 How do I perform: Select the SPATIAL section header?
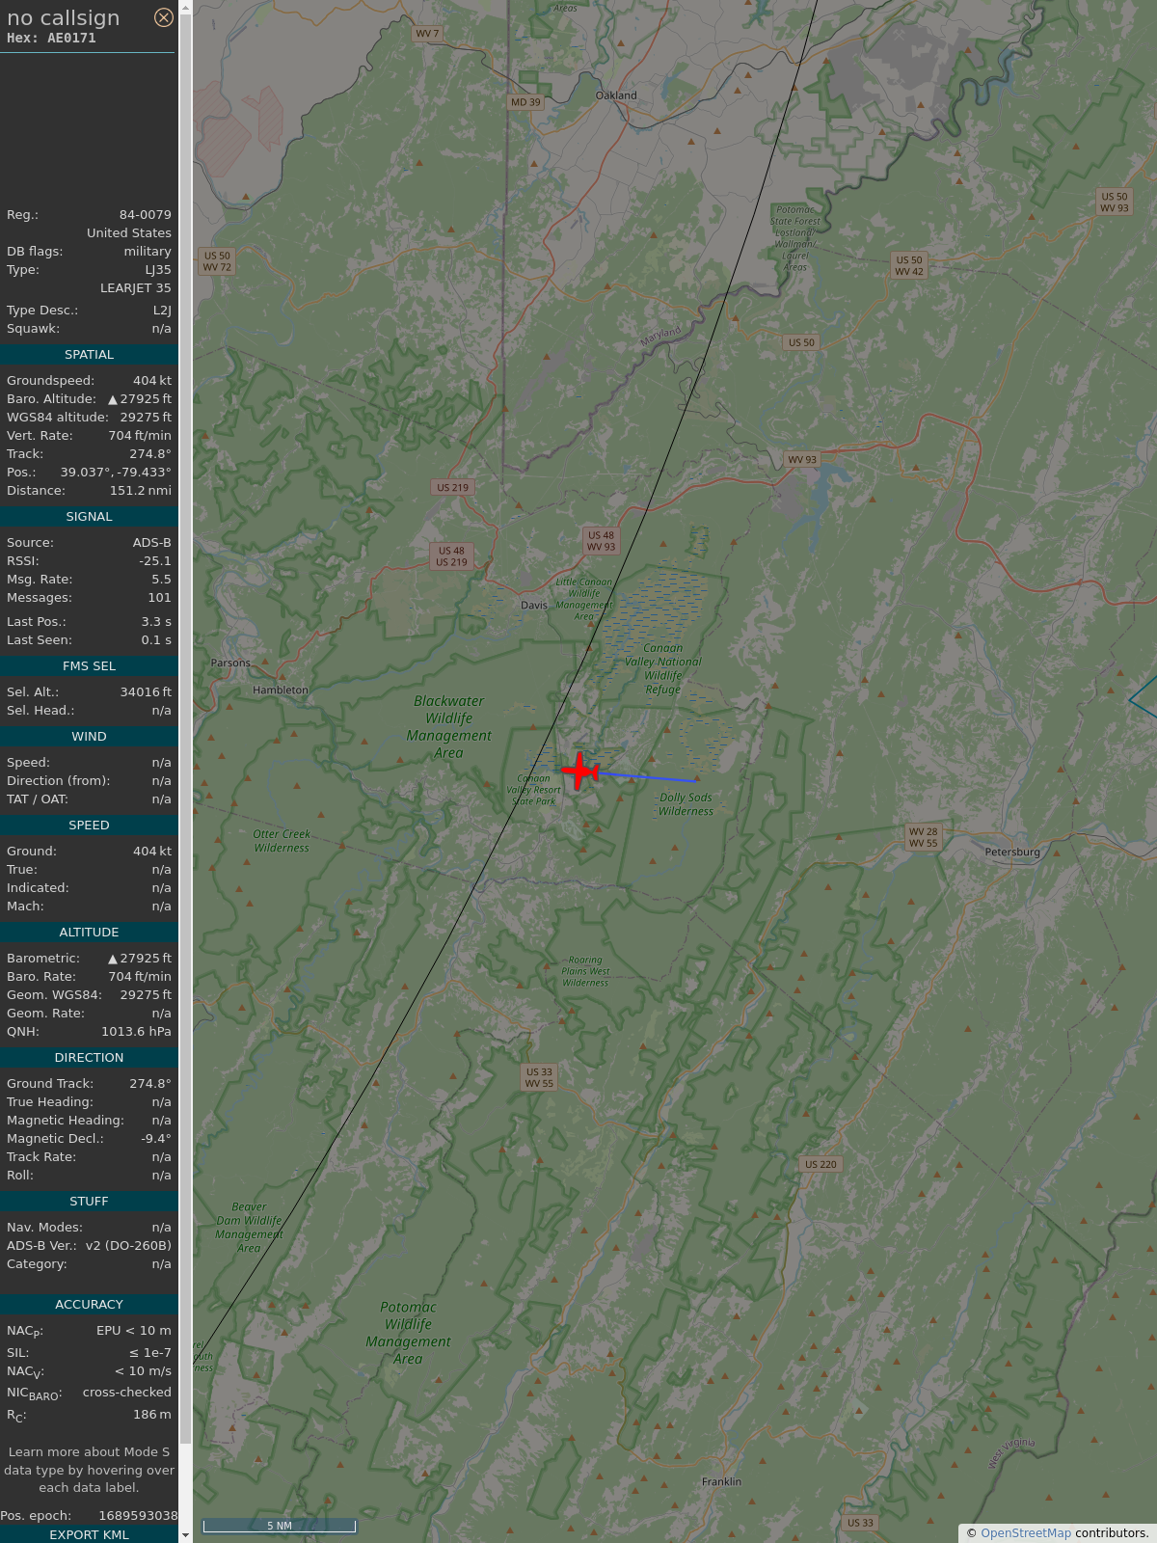89,355
